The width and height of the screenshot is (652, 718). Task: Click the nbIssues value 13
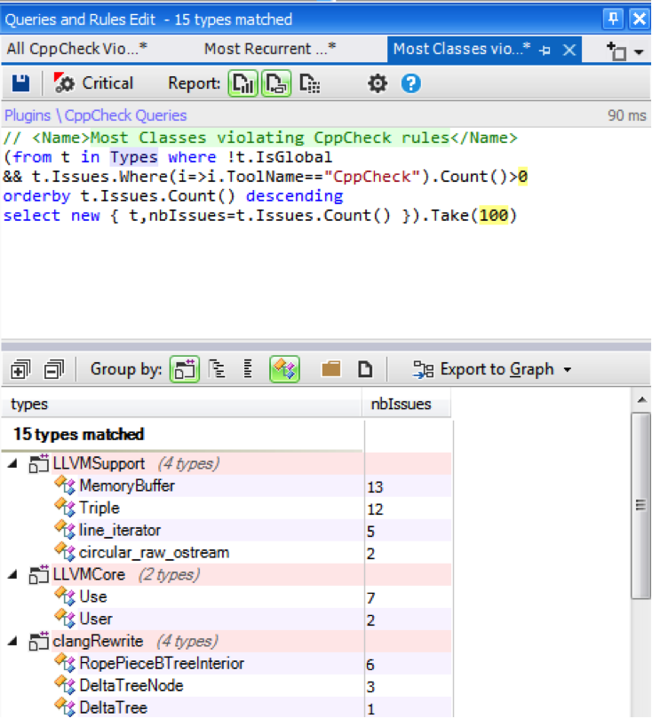pyautogui.click(x=375, y=487)
